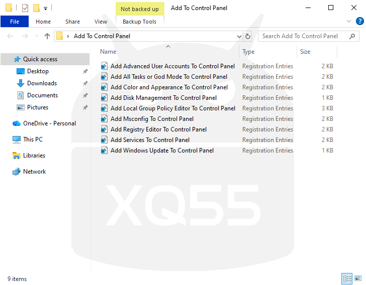Image resolution: width=366 pixels, height=285 pixels.
Task: Switch to large icons view
Action: coord(357,278)
